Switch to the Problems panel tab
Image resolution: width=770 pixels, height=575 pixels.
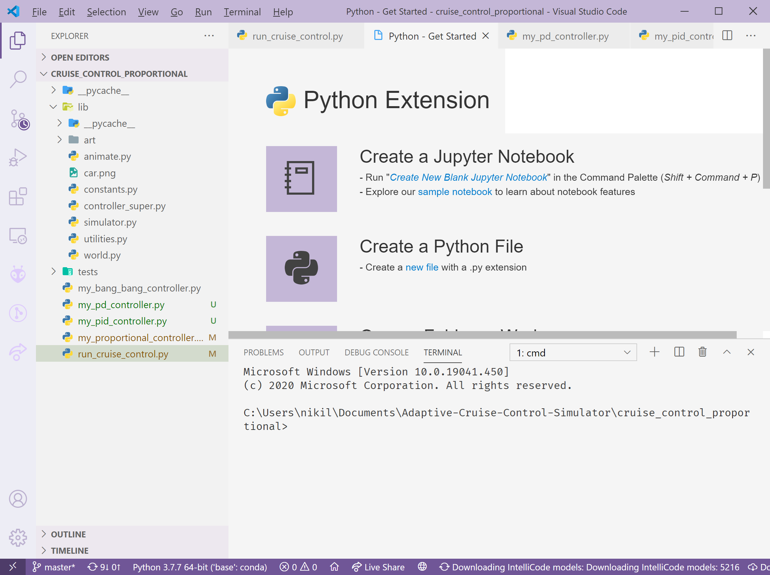(x=263, y=352)
